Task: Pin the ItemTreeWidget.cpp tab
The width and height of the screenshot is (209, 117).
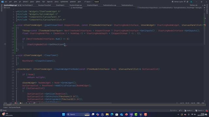Action: [x=19, y=5]
